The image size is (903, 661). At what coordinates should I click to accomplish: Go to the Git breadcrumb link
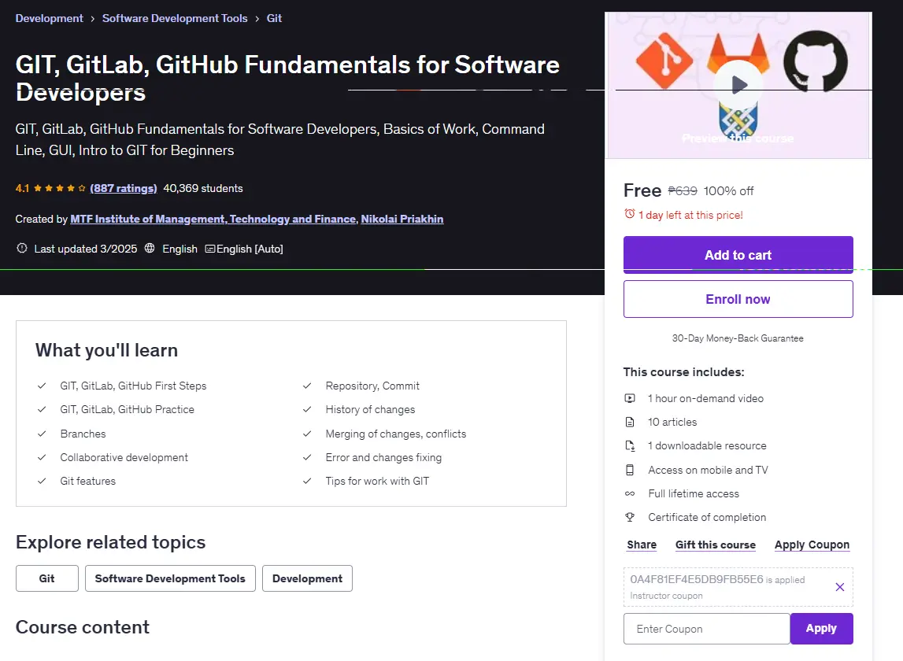274,18
